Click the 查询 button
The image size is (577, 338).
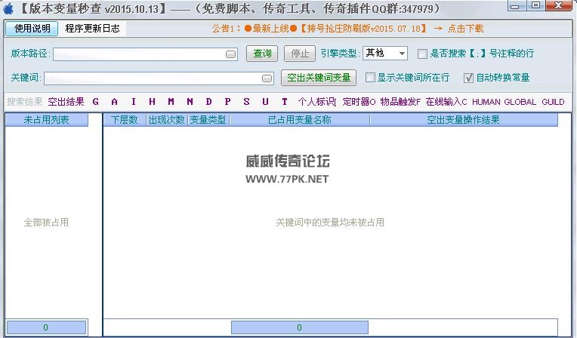[x=262, y=54]
